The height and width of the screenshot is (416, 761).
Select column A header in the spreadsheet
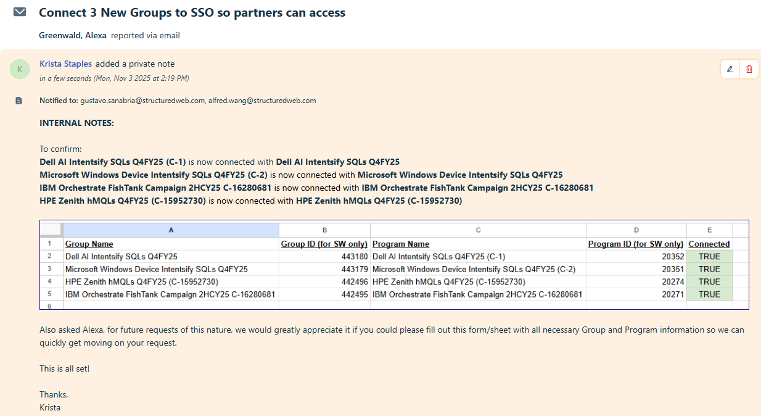point(171,230)
